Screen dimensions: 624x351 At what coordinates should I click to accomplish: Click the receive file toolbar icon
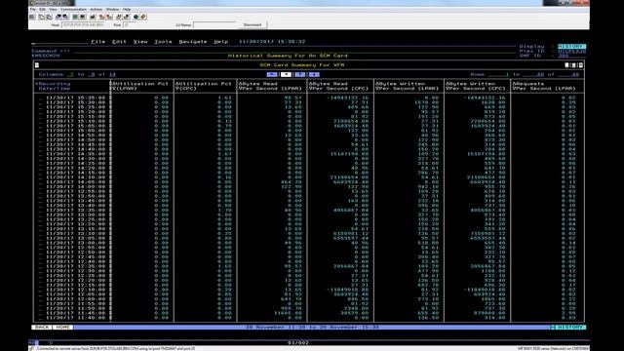[65, 17]
